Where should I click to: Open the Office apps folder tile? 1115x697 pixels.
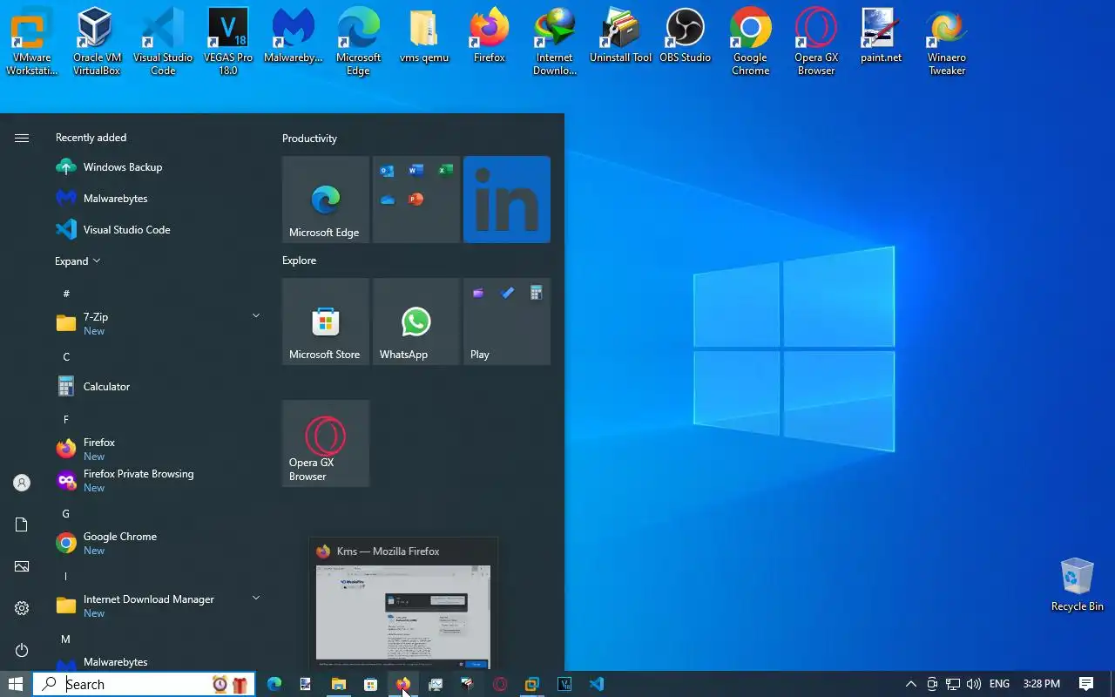[x=416, y=200]
